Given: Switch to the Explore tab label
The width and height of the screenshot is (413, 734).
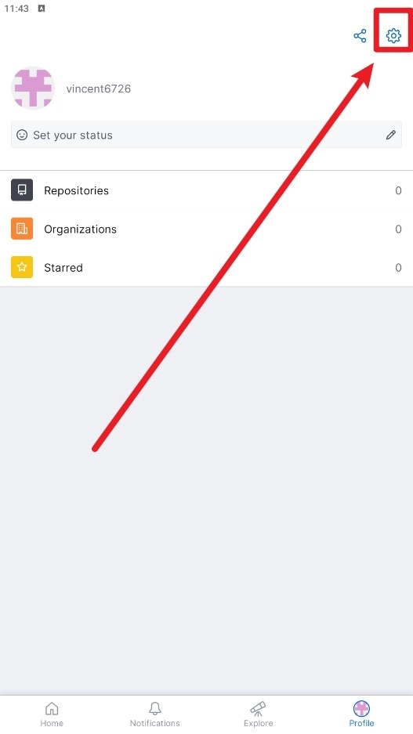Looking at the screenshot, I should (x=258, y=723).
